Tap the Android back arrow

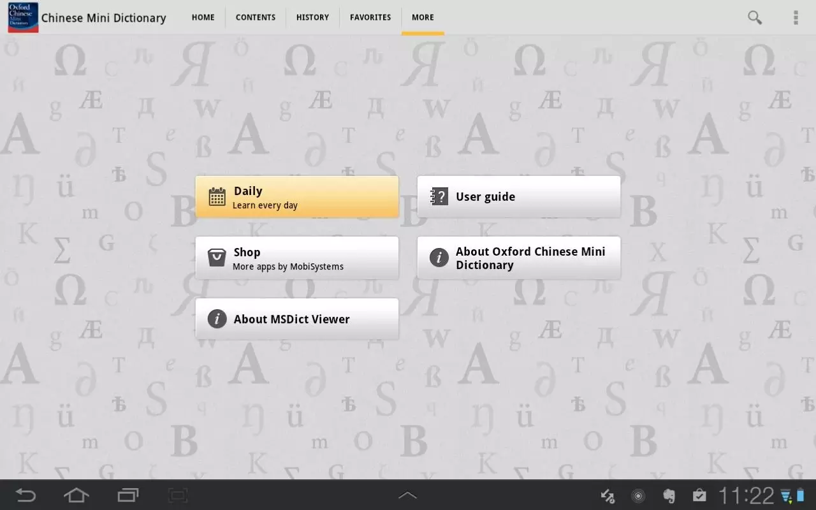[25, 495]
